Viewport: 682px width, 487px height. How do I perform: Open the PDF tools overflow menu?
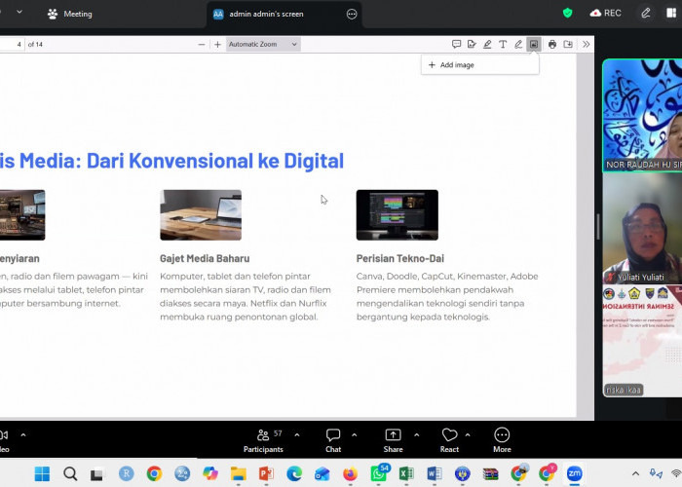tap(586, 44)
